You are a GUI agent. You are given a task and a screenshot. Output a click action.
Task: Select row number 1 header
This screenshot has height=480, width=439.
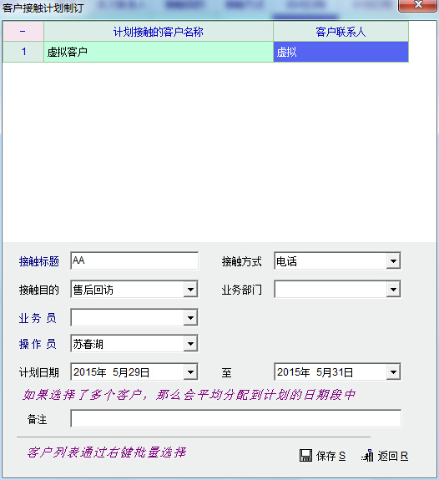[x=23, y=52]
